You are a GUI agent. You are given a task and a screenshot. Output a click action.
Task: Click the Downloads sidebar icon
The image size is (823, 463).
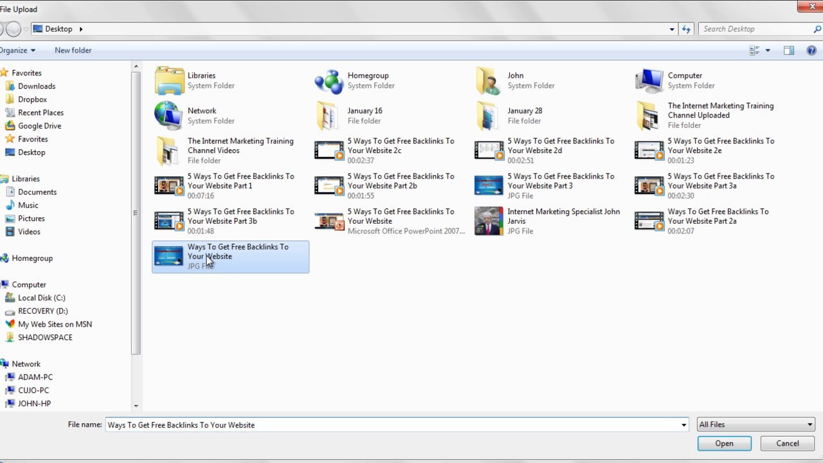(x=10, y=86)
